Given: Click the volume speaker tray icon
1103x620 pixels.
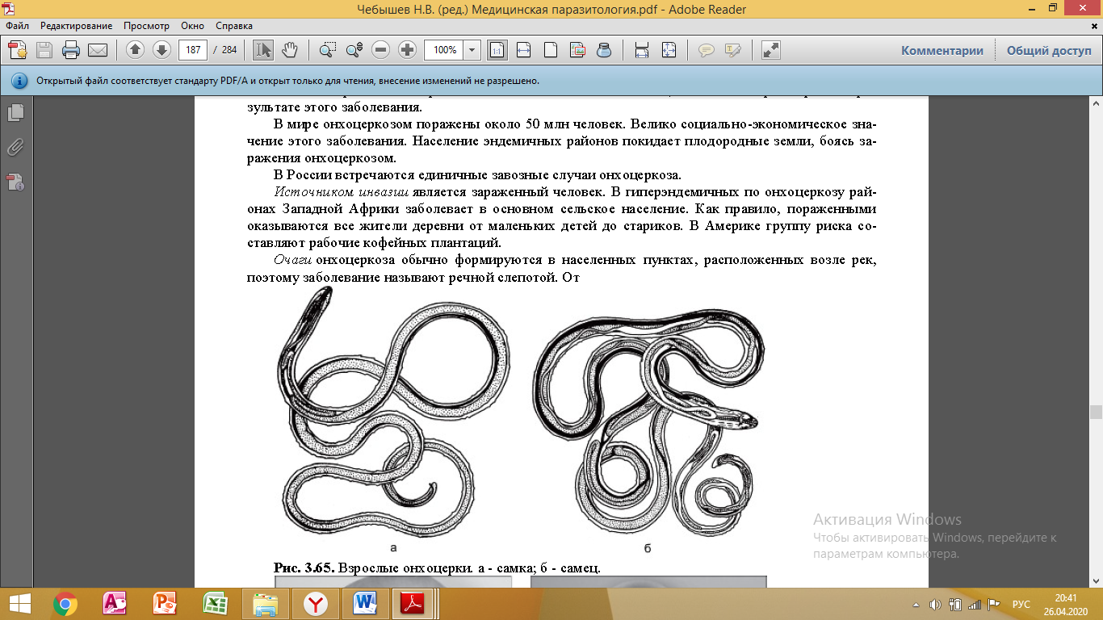Looking at the screenshot, I should click(x=936, y=604).
